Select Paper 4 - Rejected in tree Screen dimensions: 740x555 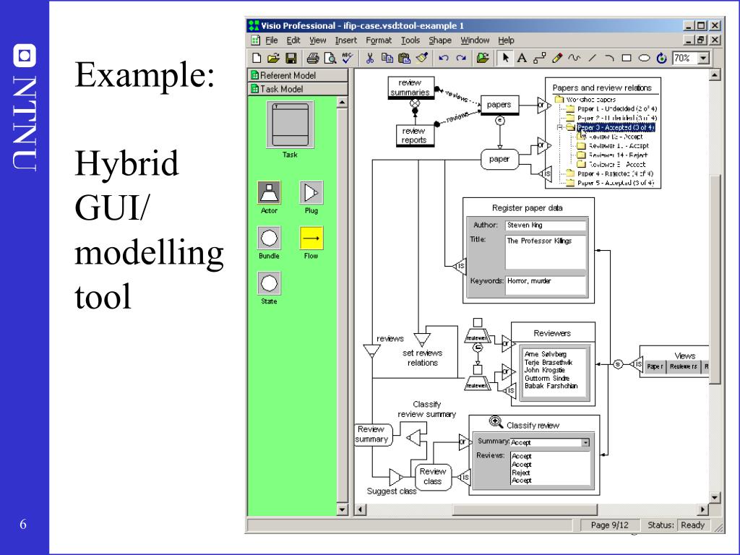615,173
